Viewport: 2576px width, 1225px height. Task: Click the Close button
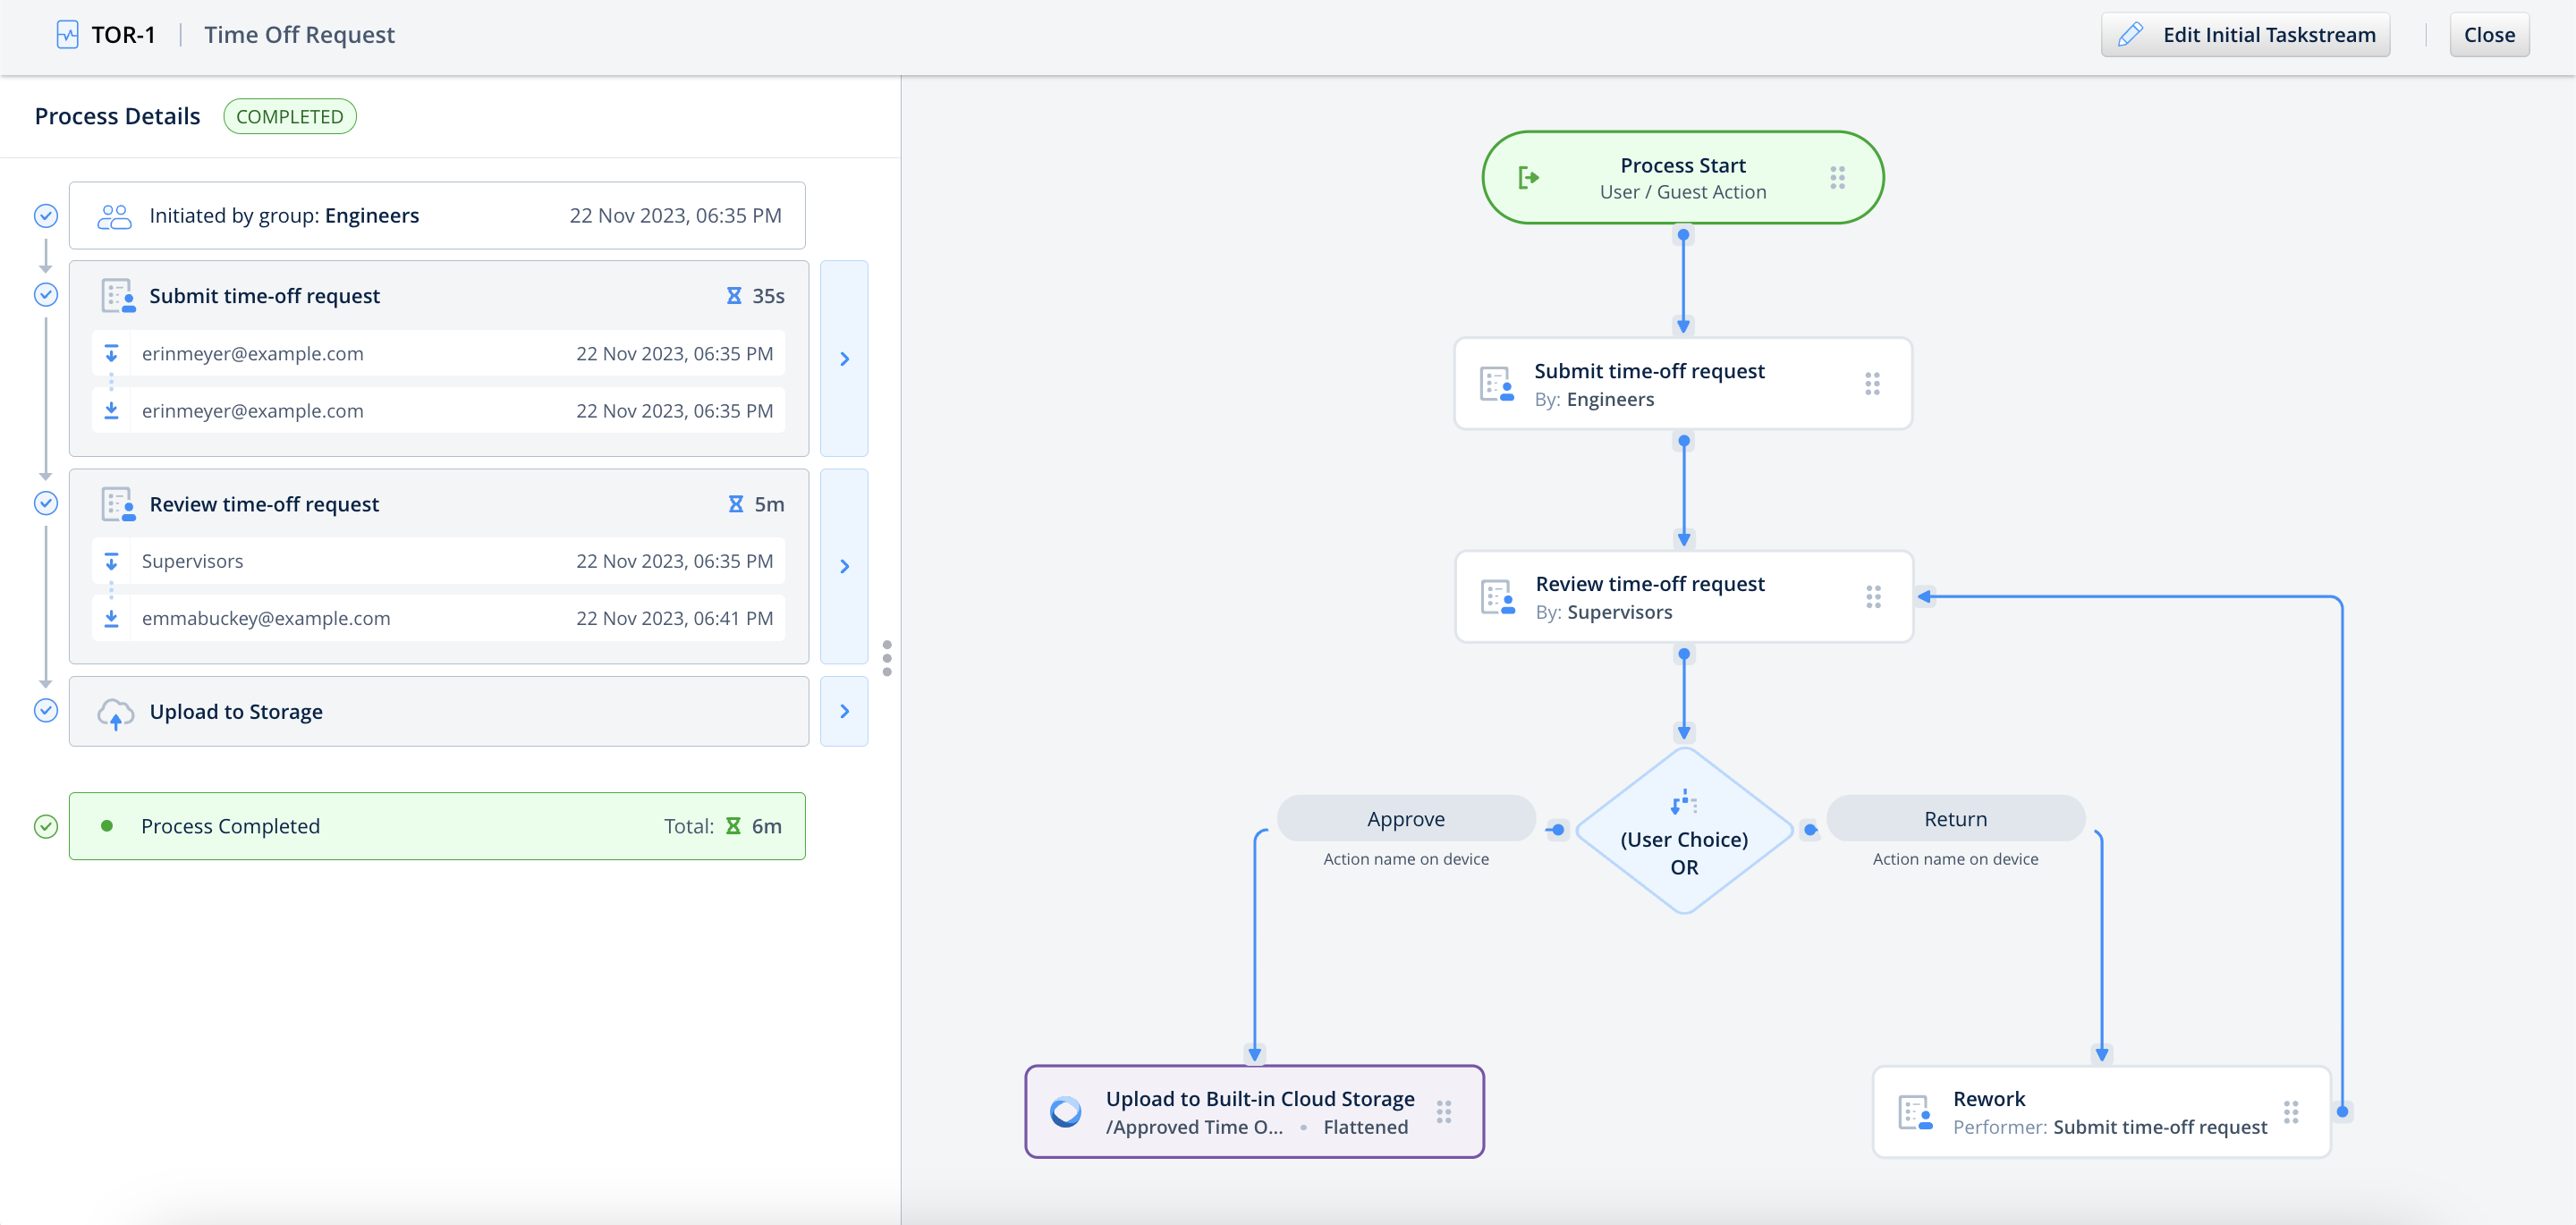tap(2488, 35)
